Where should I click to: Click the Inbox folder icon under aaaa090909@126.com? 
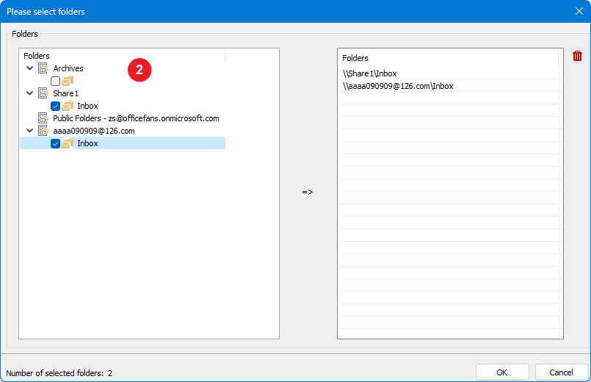click(68, 143)
